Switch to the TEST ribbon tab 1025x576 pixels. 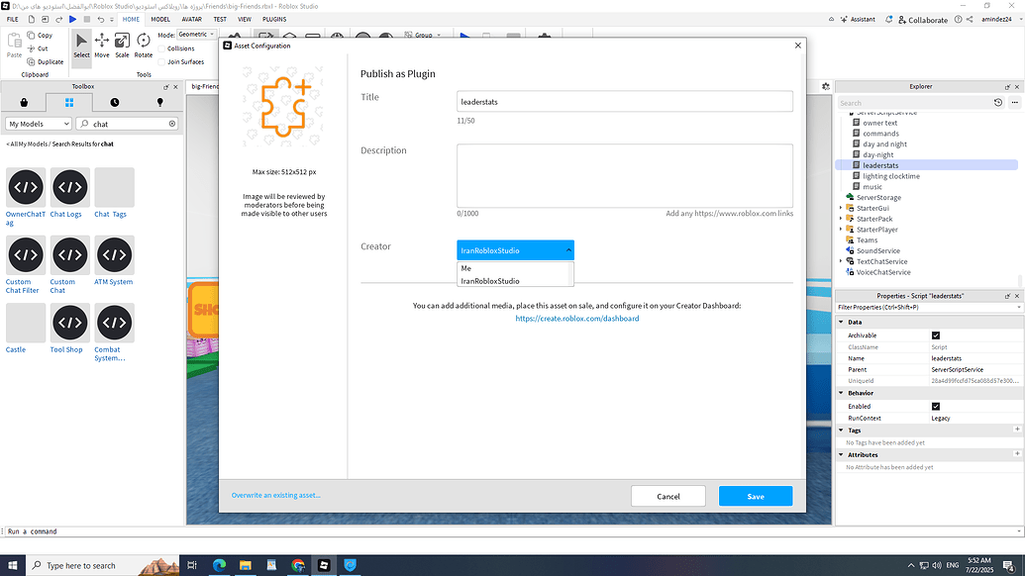(x=220, y=20)
